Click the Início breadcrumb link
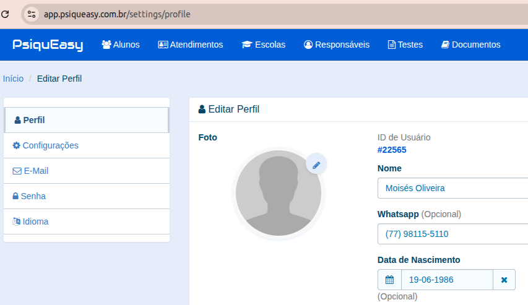Viewport: 528px width, 305px height. click(x=13, y=79)
